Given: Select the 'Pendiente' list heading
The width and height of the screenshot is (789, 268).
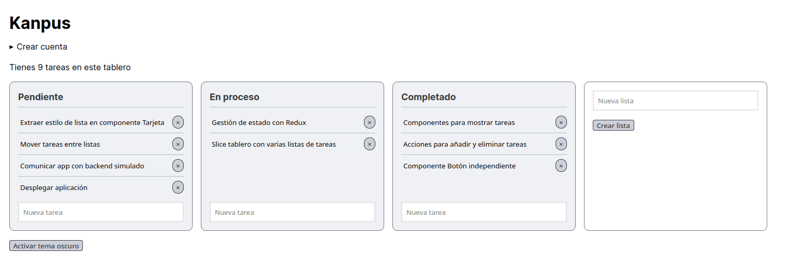Looking at the screenshot, I should pos(41,97).
